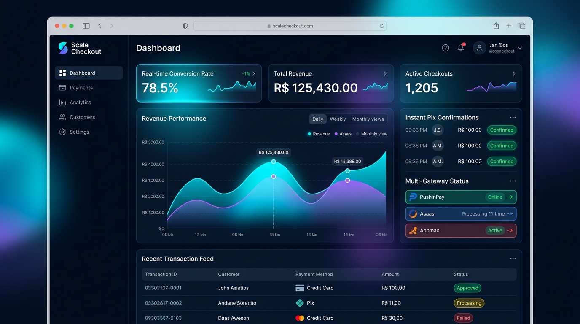Open transaction 03302137-0001 link
The width and height of the screenshot is (580, 324).
(163, 288)
